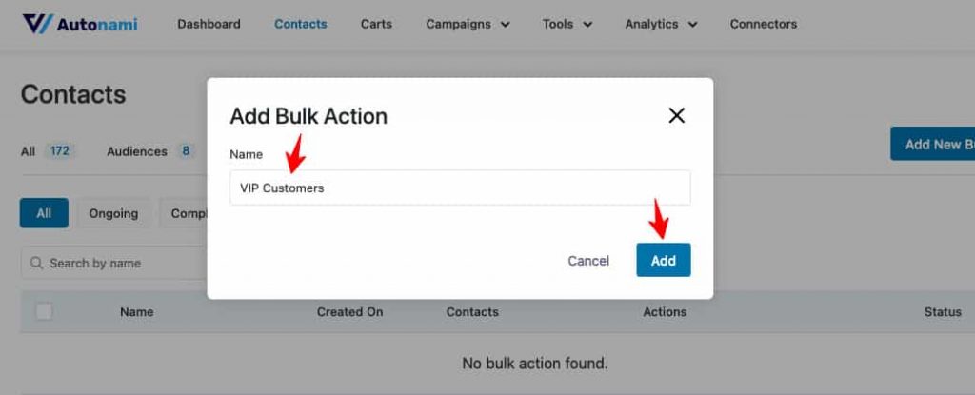Viewport: 975px width, 395px height.
Task: Click the Search by name field
Action: pos(114,263)
